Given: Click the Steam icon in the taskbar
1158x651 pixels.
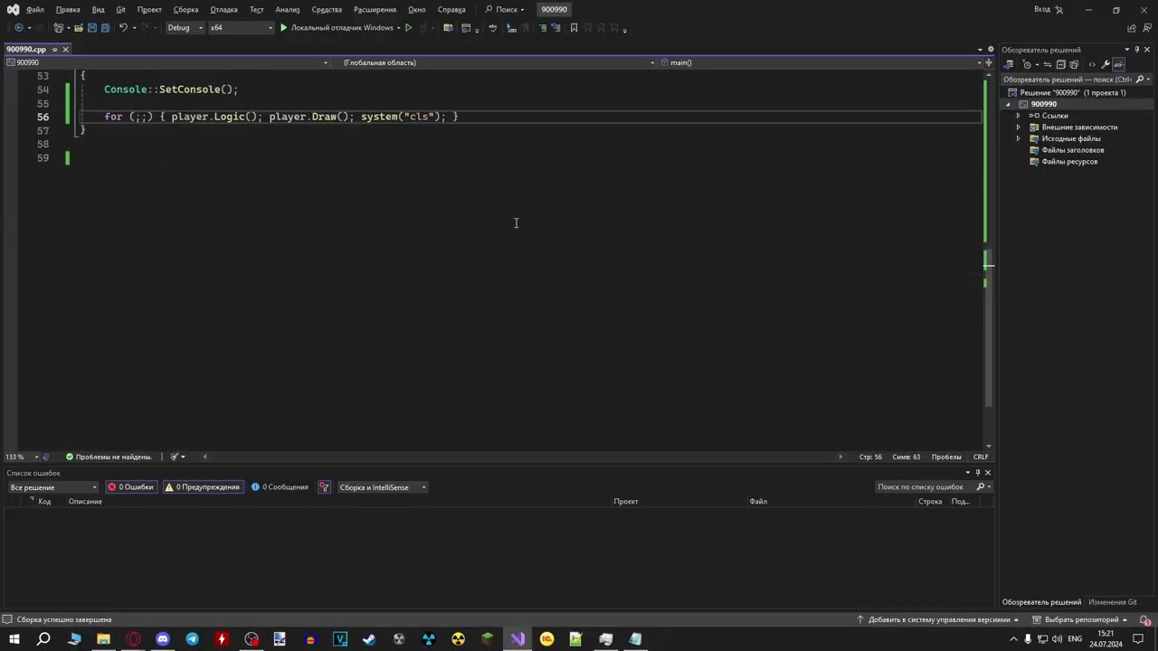Looking at the screenshot, I should coord(369,639).
